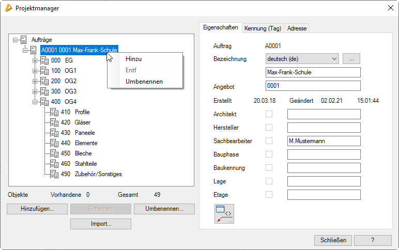Click the icon next to 460 Stahlteile
Viewport: 399px width, 250px height.
pos(54,164)
